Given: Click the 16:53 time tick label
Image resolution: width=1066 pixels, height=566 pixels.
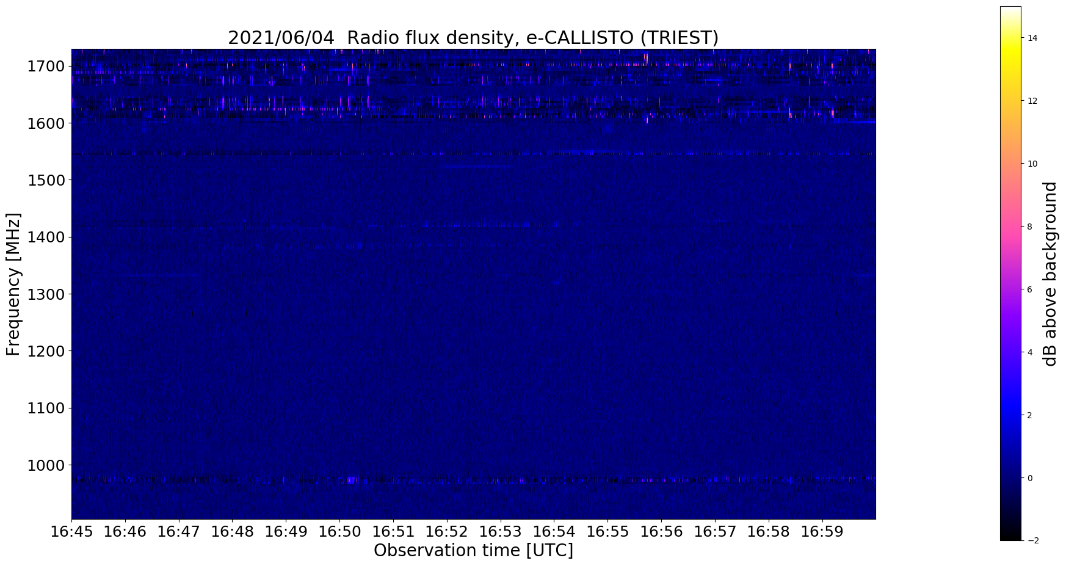Looking at the screenshot, I should coord(500,531).
